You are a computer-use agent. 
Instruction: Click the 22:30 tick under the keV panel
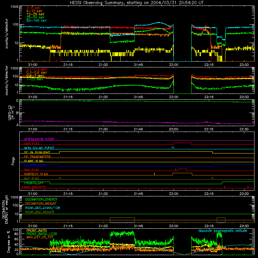click(244, 65)
